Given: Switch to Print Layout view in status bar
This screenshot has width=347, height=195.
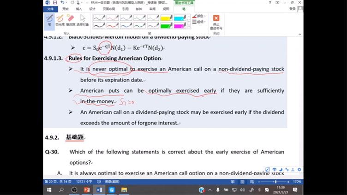Looking at the screenshot, I should click(x=243, y=182).
